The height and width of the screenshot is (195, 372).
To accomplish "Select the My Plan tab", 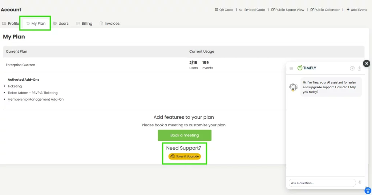I will click(36, 23).
